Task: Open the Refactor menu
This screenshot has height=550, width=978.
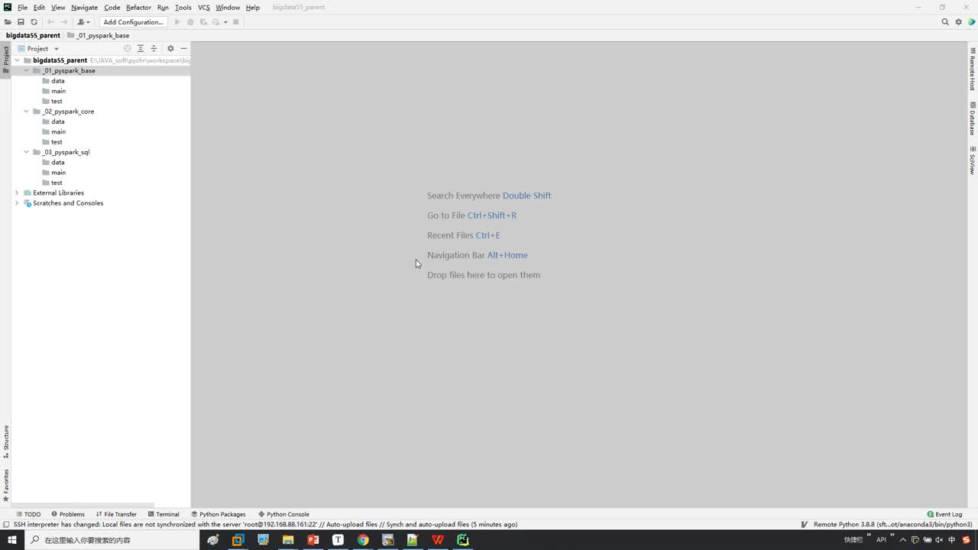Action: 138,8
